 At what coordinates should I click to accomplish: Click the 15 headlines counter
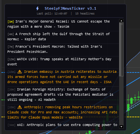click(x=85, y=14)
